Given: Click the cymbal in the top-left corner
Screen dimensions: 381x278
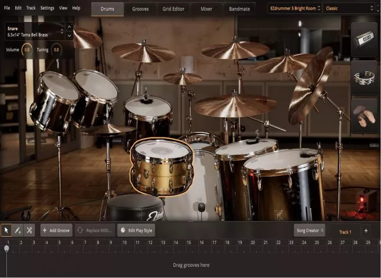Looking at the screenshot, I should pos(86,37).
